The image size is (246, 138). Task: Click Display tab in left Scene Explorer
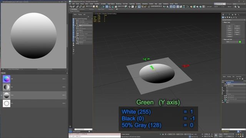coord(80,15)
